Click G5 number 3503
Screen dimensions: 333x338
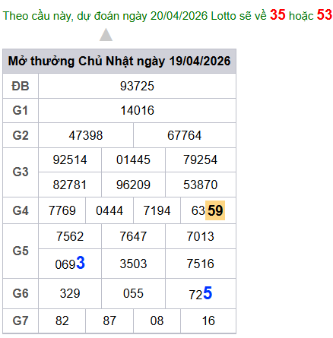[x=133, y=264]
